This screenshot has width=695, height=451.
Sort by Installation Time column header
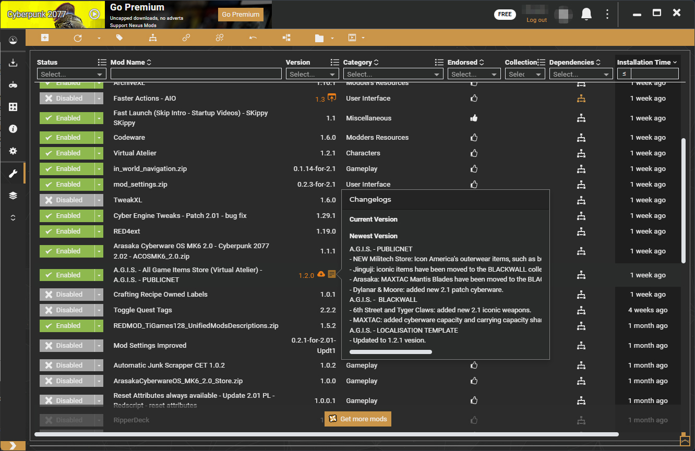coord(648,62)
